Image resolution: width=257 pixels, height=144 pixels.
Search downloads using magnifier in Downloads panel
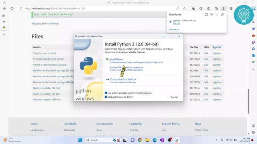click(212, 14)
